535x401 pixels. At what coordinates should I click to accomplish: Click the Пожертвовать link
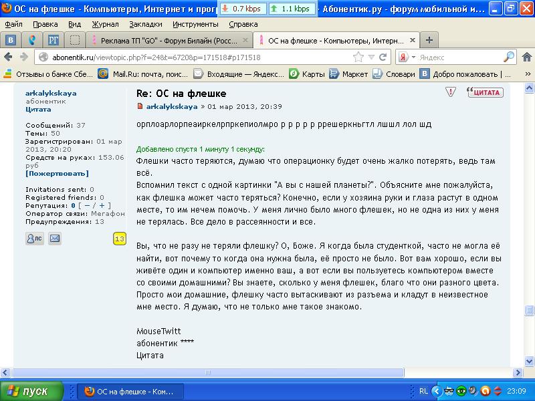point(51,173)
